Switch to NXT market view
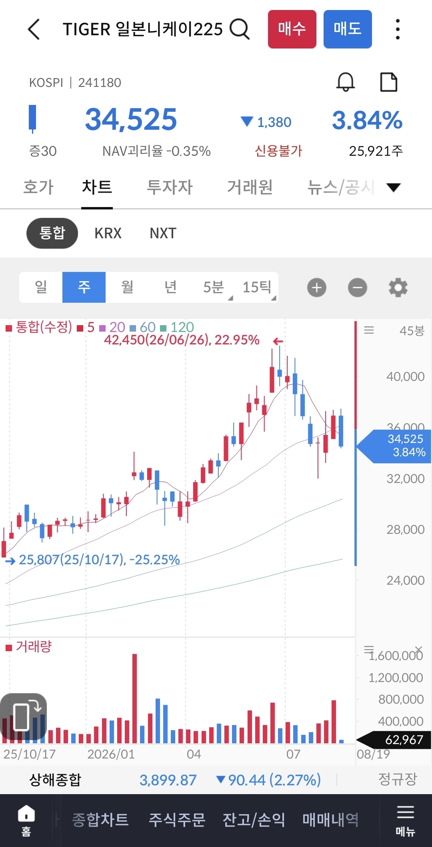This screenshot has width=432, height=847. (x=163, y=233)
